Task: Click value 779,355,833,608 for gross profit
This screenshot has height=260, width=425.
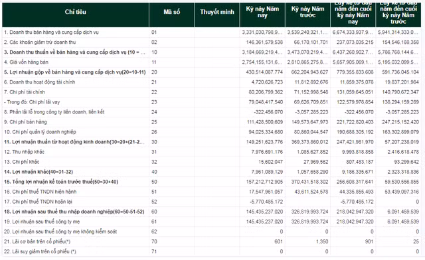Action: pyautogui.click(x=355, y=72)
